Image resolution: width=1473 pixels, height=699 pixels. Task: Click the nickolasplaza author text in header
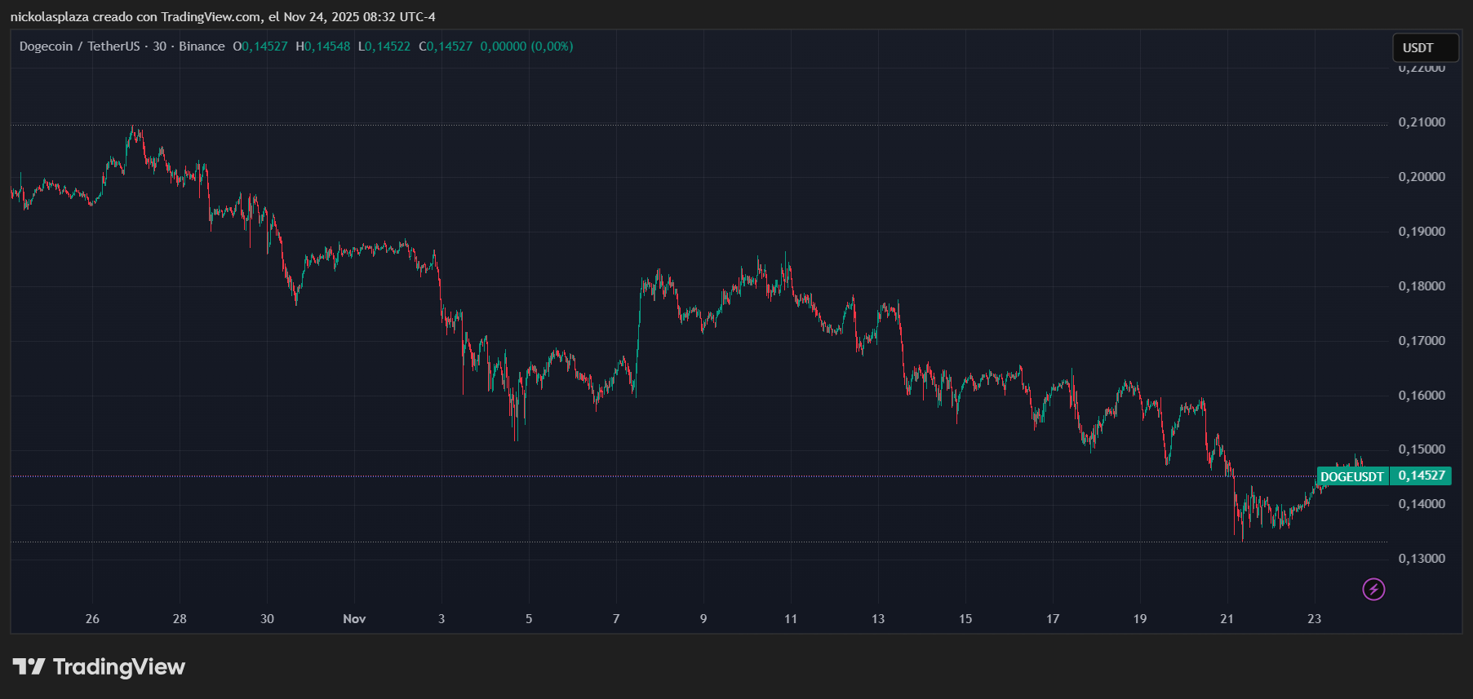(49, 16)
